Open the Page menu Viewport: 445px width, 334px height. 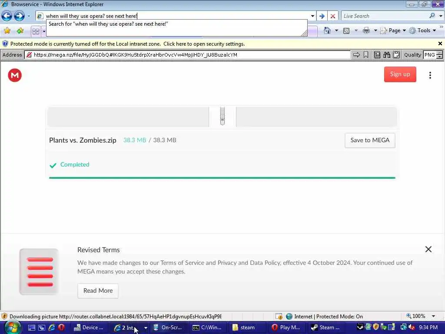[393, 30]
